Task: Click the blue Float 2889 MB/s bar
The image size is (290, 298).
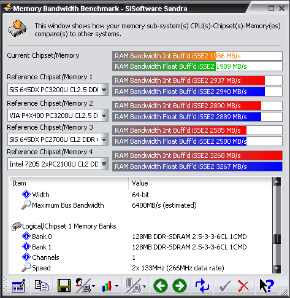Action: [x=197, y=116]
